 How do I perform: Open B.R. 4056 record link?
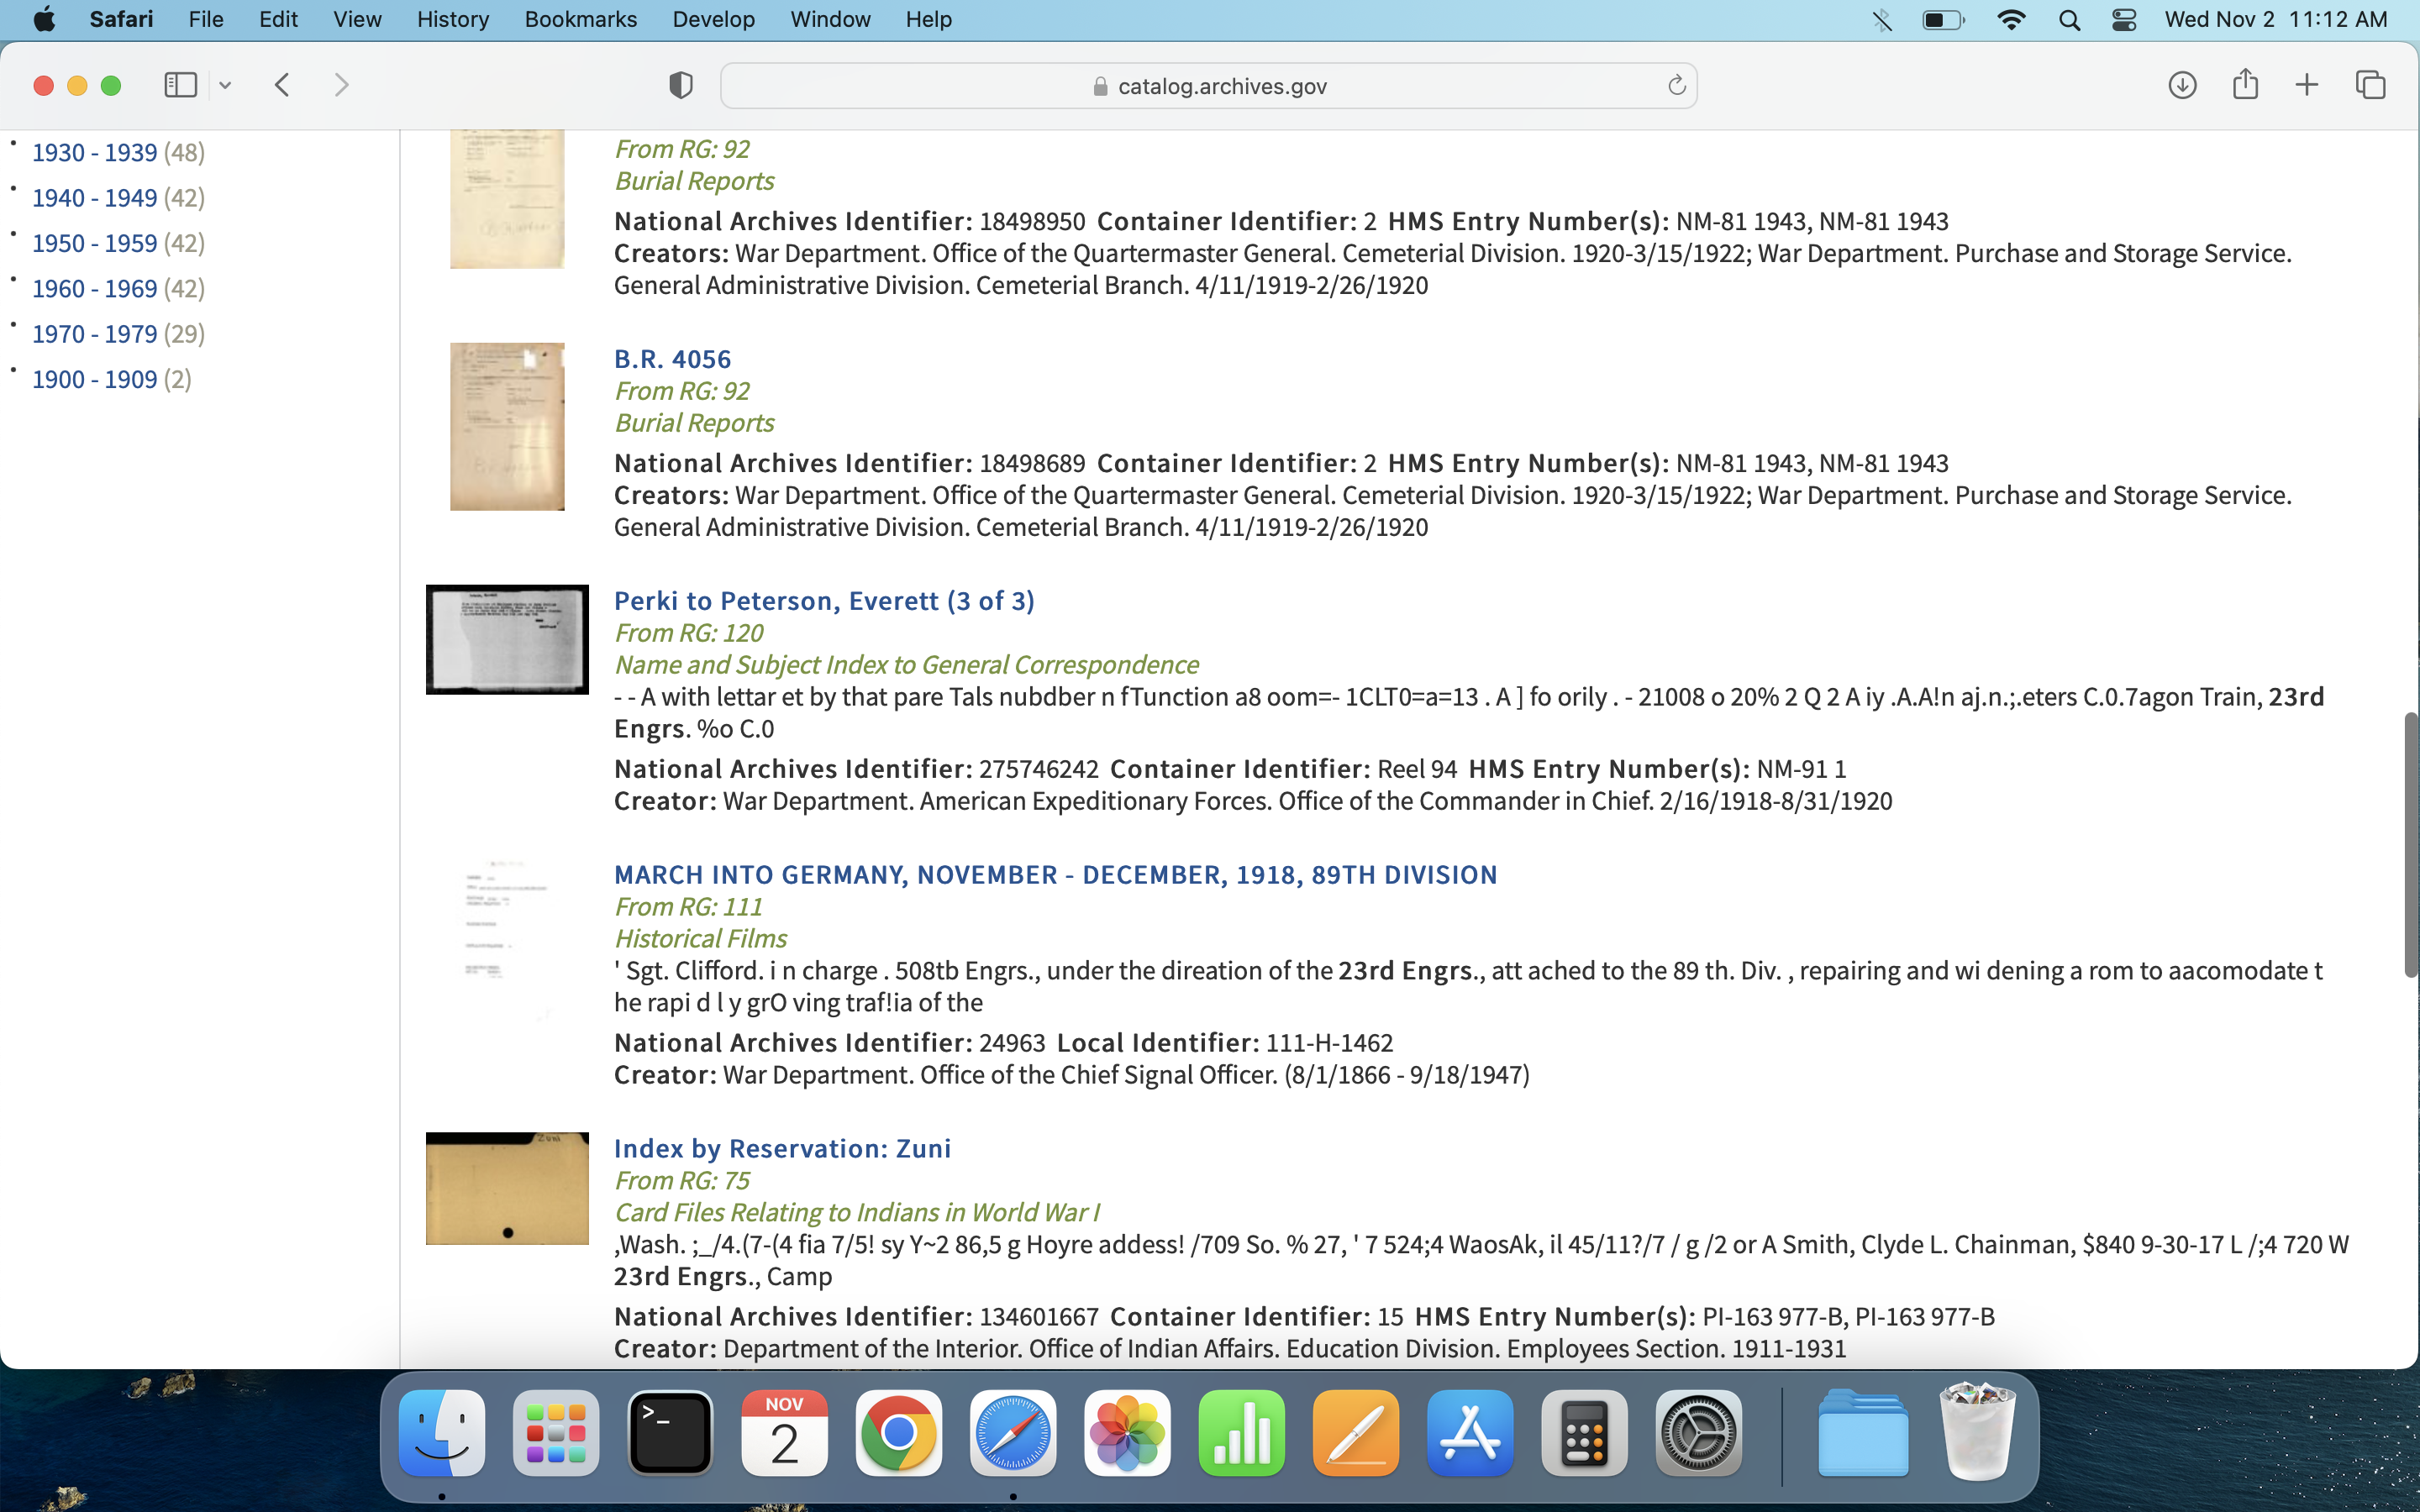point(672,359)
